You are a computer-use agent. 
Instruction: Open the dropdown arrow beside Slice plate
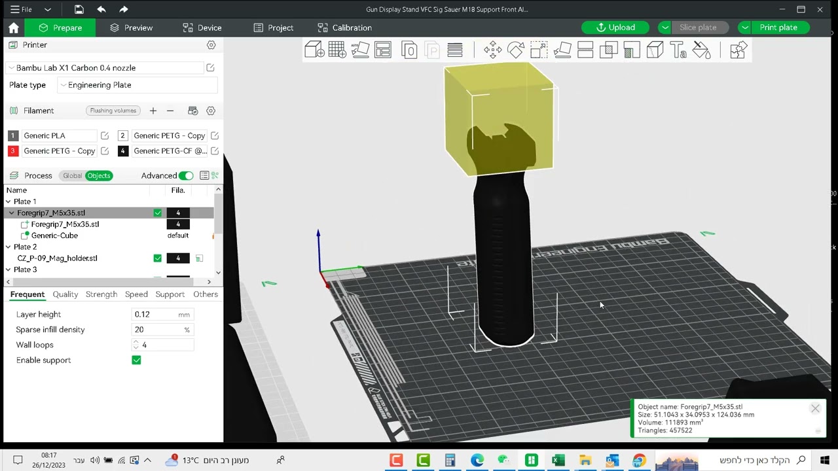pyautogui.click(x=665, y=27)
